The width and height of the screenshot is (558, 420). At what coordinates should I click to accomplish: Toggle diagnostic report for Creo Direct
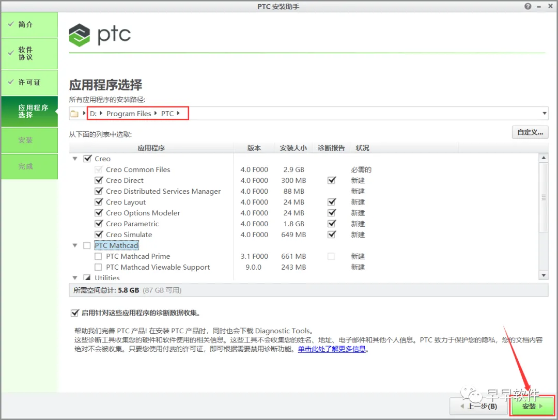pyautogui.click(x=331, y=180)
